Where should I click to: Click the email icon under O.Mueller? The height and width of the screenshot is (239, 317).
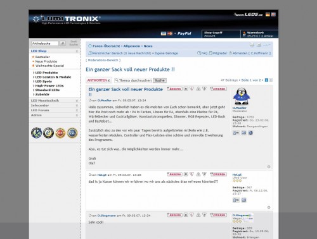[244, 133]
